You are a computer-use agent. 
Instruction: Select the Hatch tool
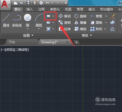(48, 29)
